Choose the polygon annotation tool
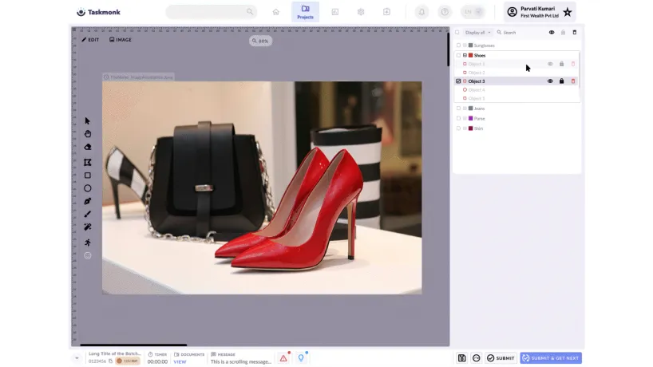Viewport: 653px width, 367px height. (88, 162)
